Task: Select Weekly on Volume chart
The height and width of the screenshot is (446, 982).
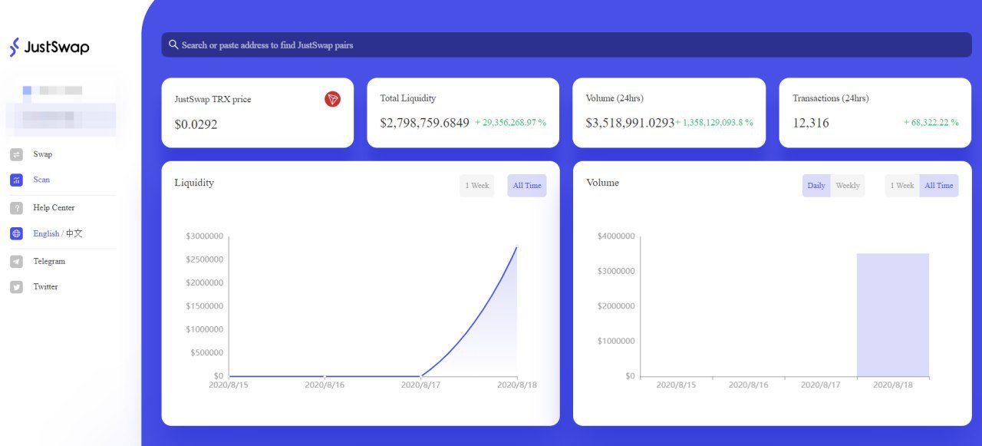Action: click(848, 186)
